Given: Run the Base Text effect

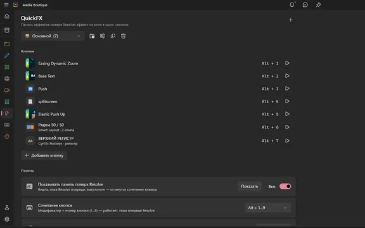Looking at the screenshot, I should [x=287, y=76].
